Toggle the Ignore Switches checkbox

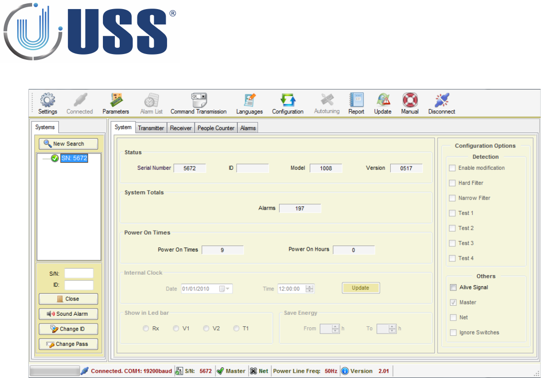[453, 333]
